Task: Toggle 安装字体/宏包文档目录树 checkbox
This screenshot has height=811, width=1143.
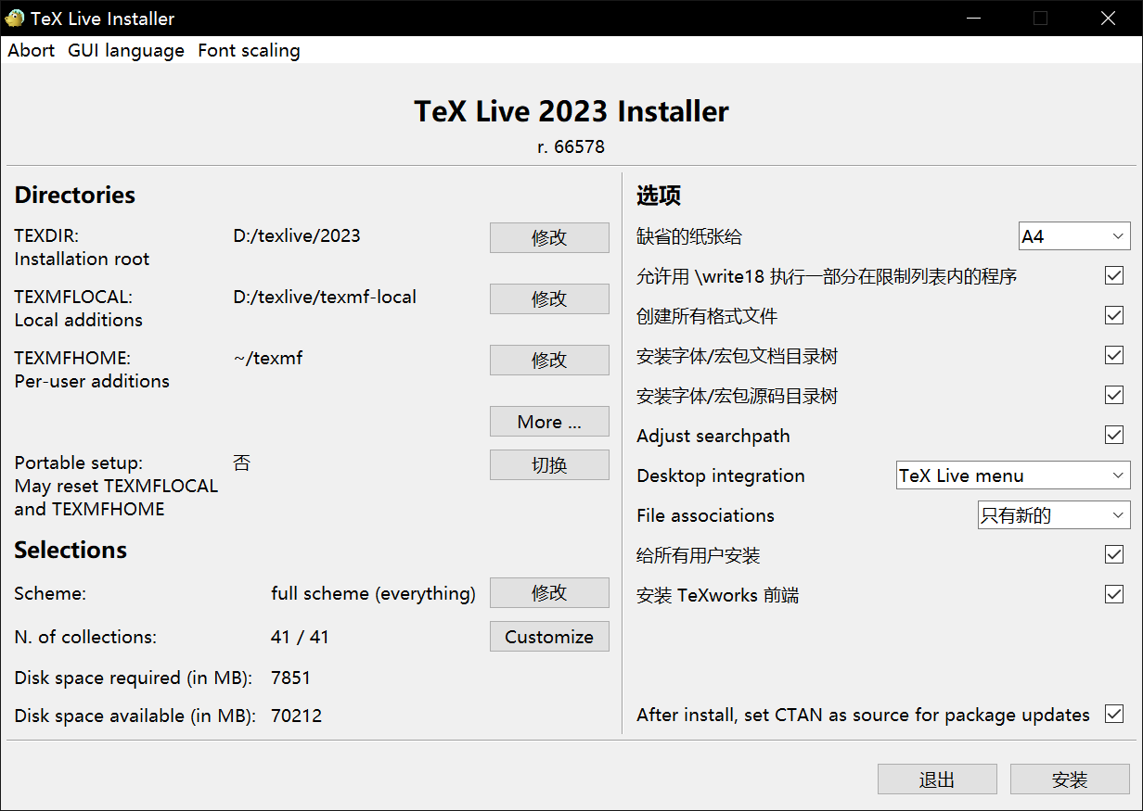Action: coord(1114,355)
